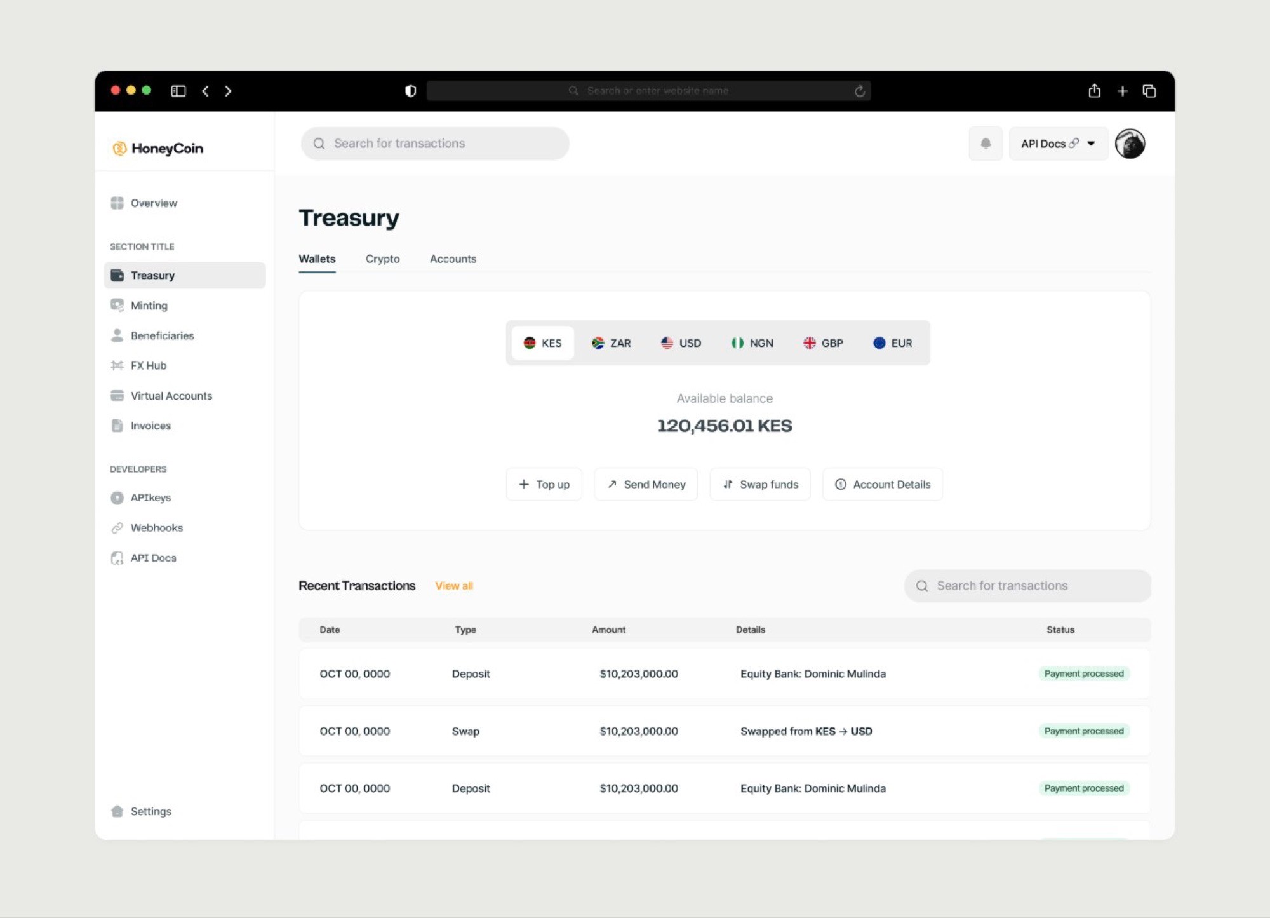Go back with browser back arrow
Screen dimensions: 1270x918
205,91
